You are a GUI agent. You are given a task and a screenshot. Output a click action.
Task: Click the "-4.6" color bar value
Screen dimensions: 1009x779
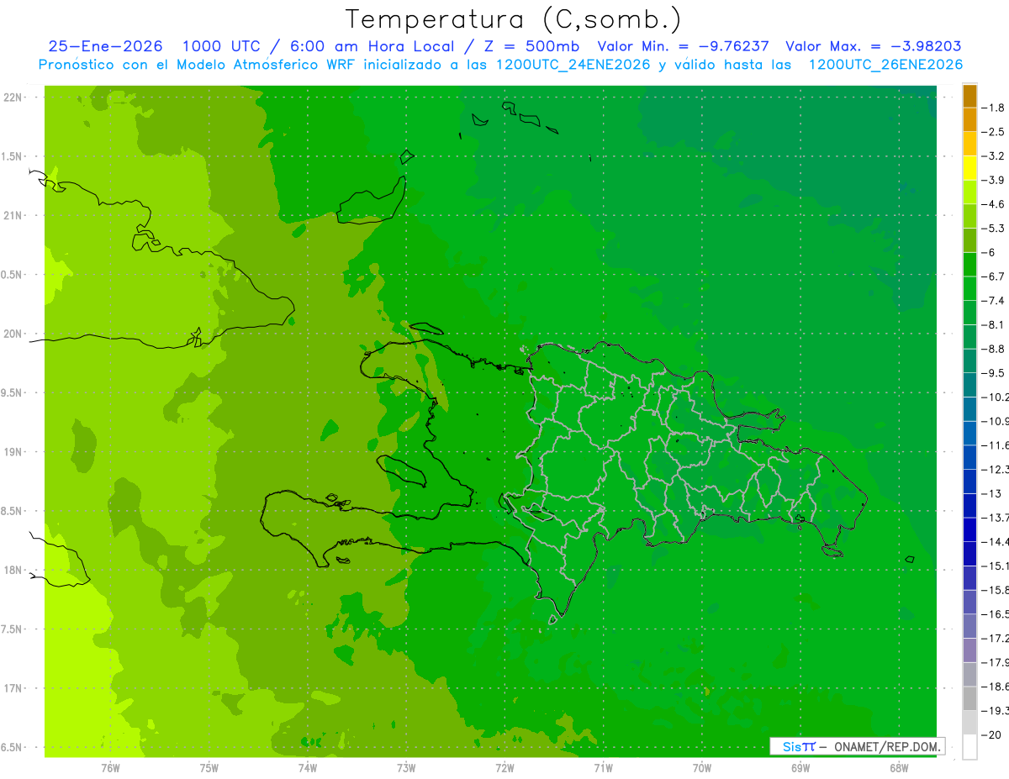coord(994,204)
